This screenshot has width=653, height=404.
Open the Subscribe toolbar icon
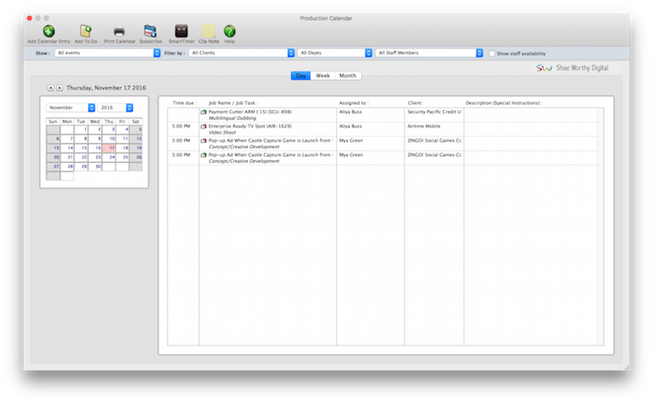coord(151,32)
